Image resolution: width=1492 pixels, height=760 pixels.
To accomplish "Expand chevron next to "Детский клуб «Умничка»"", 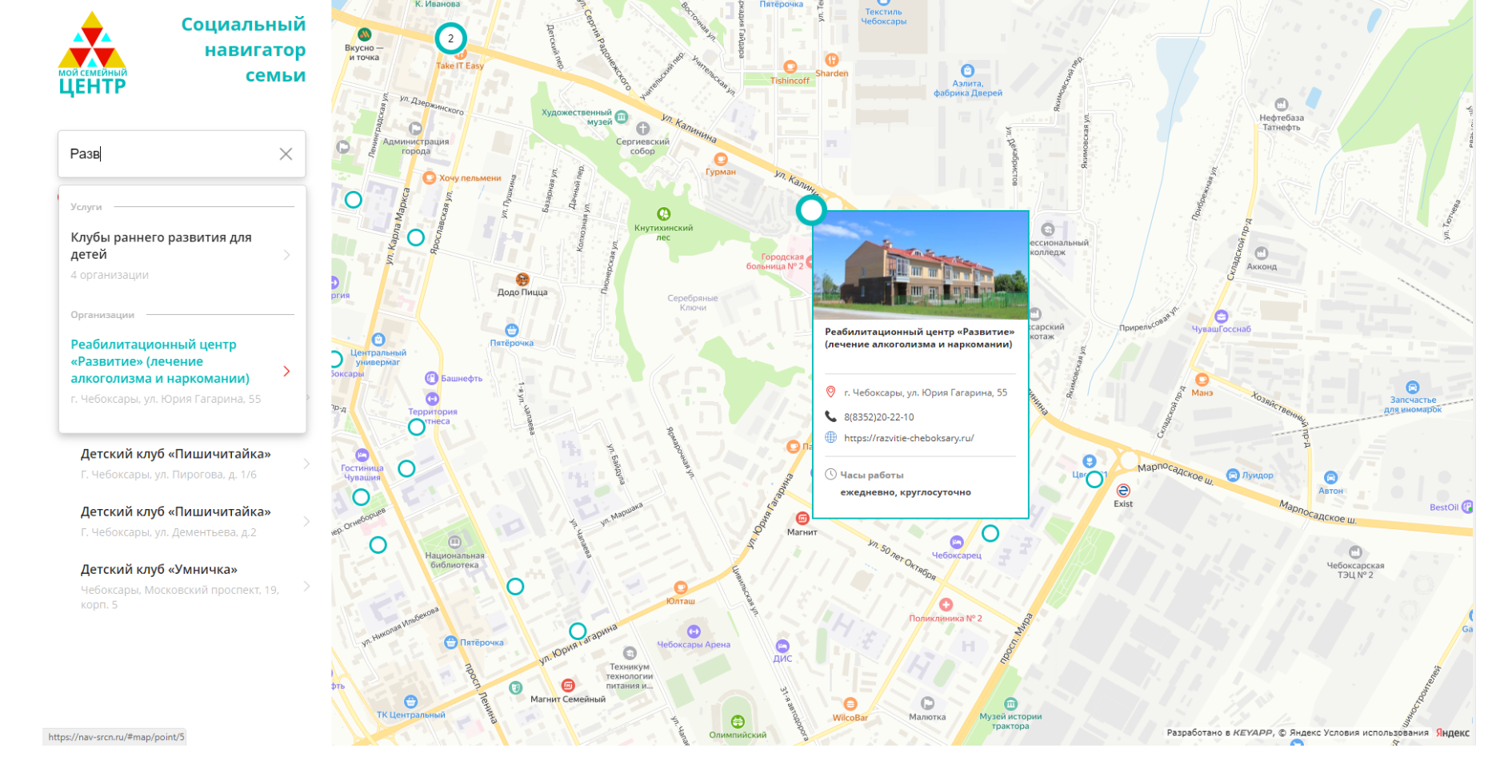I will (x=306, y=586).
